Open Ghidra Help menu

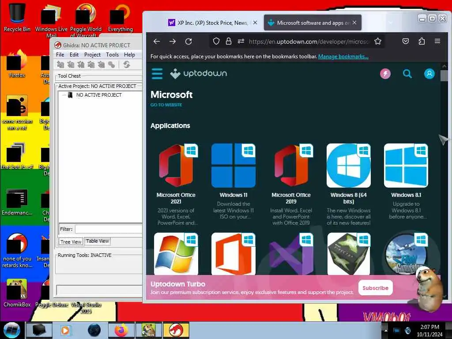tap(129, 54)
